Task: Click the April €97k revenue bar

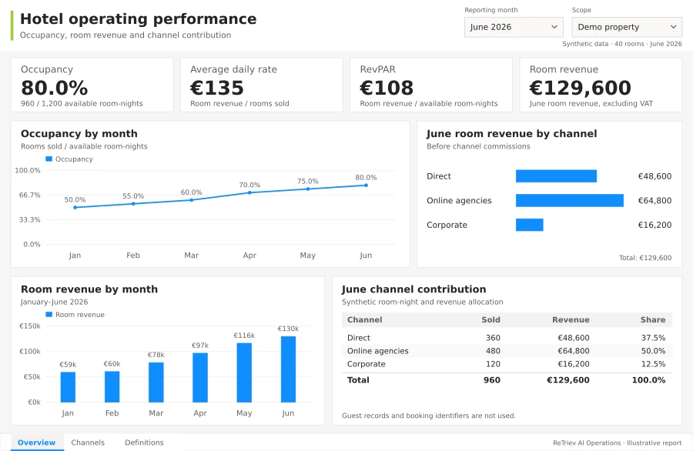Action: coord(200,377)
